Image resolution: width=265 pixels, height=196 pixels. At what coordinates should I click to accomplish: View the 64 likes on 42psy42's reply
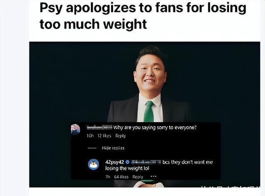[121, 177]
